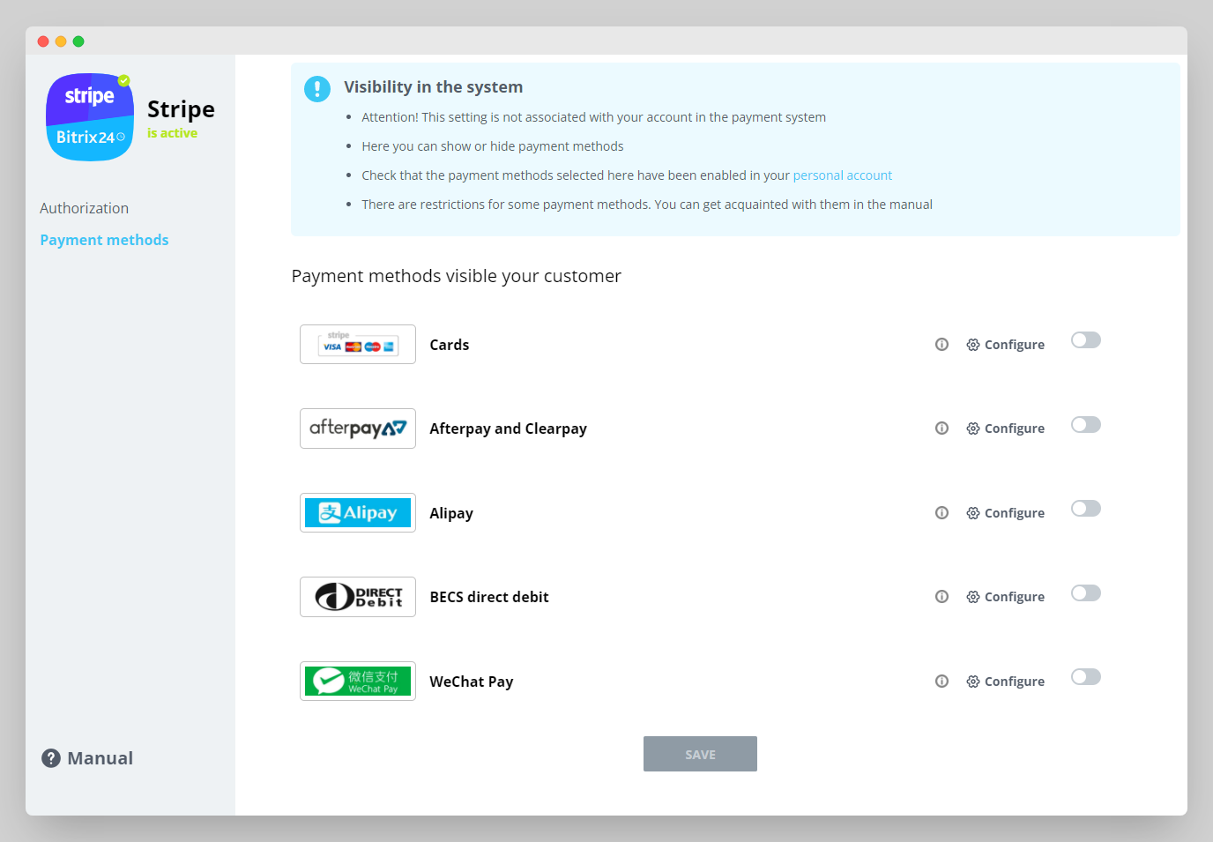
Task: Open Configure settings for Cards
Action: coord(1005,345)
